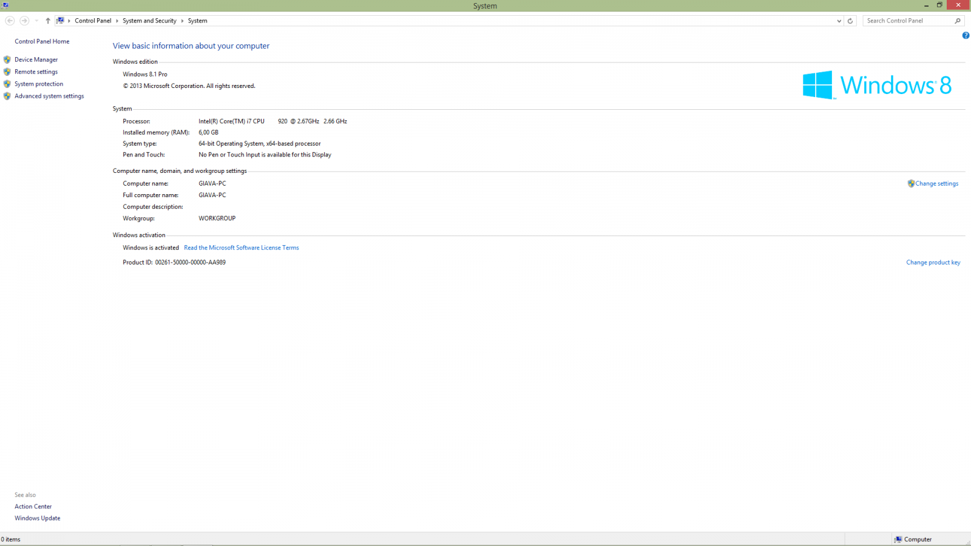Read the Microsoft Software License Terms

point(242,248)
